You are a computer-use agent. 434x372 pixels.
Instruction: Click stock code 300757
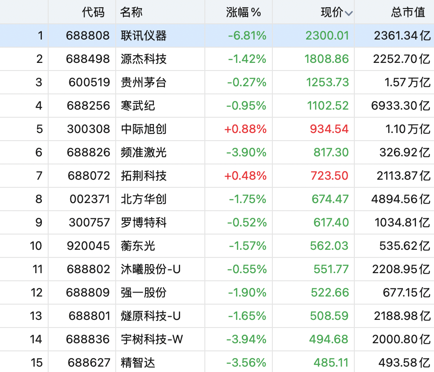pyautogui.click(x=89, y=222)
